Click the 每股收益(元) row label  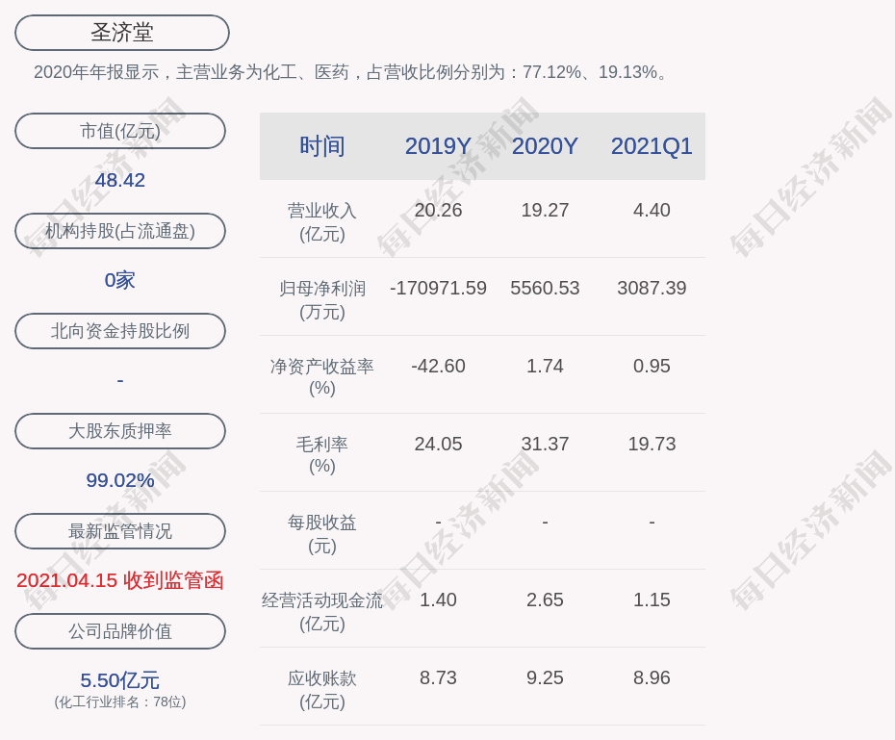coord(322,533)
